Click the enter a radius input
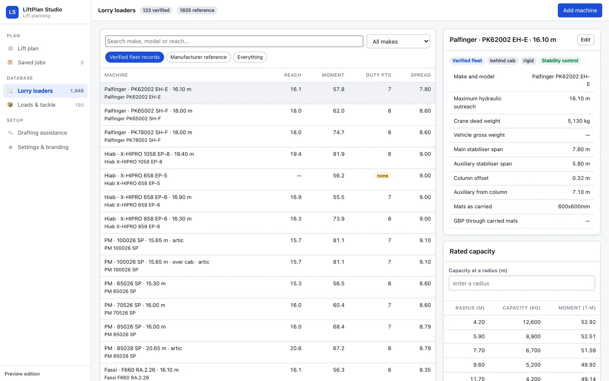 pos(521,283)
